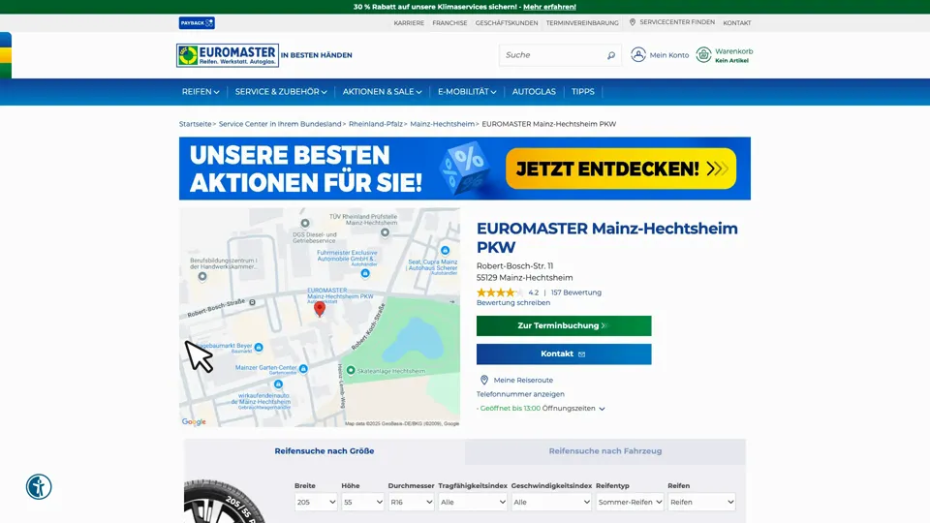Screen dimensions: 930x523
Task: Open the Höhe dropdown
Action: [362, 502]
